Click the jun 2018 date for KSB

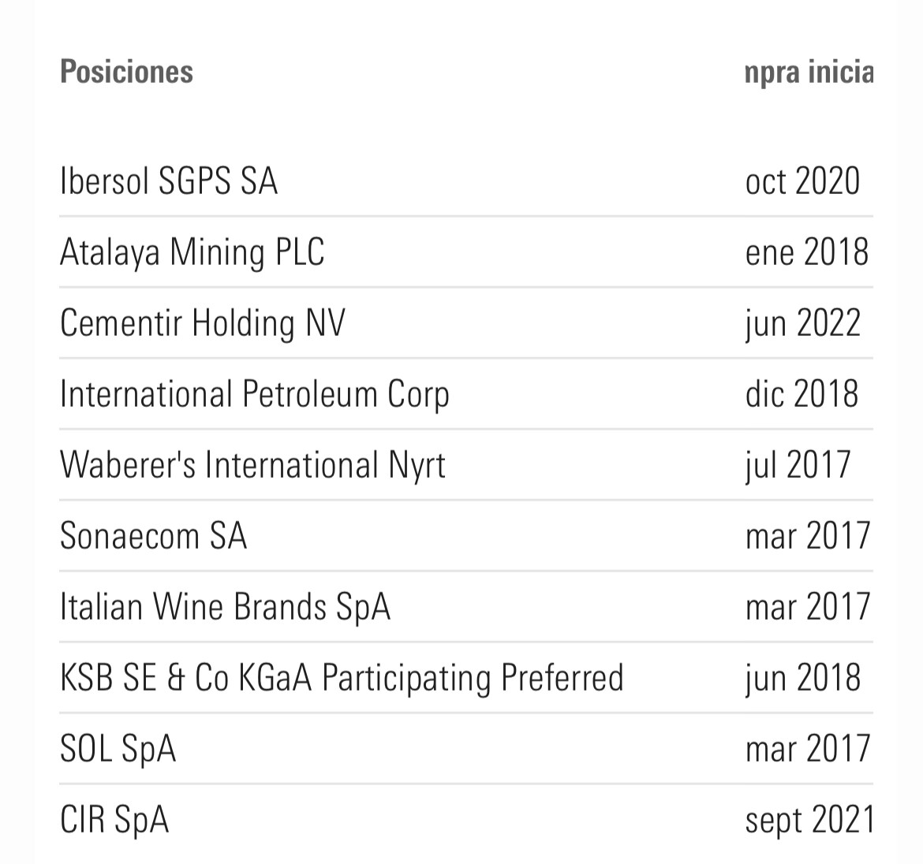[803, 679]
